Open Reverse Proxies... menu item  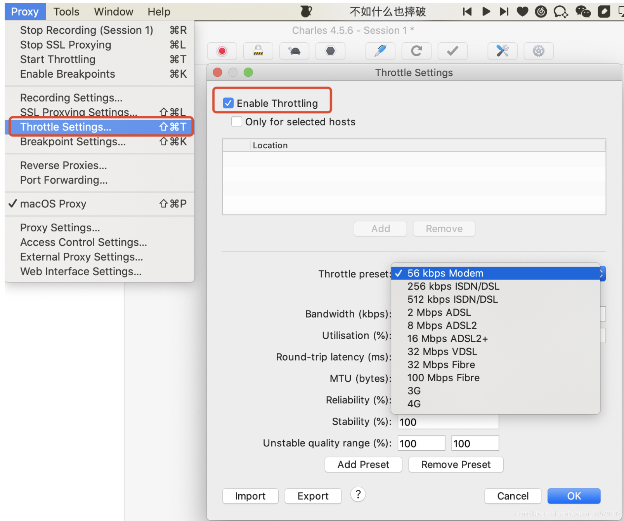(x=99, y=165)
